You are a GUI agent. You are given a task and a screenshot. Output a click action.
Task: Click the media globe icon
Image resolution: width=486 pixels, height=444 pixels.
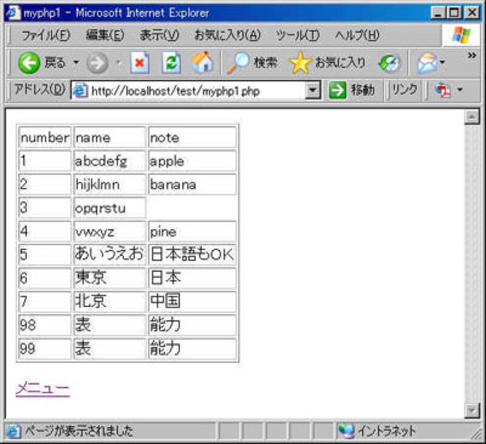click(389, 62)
